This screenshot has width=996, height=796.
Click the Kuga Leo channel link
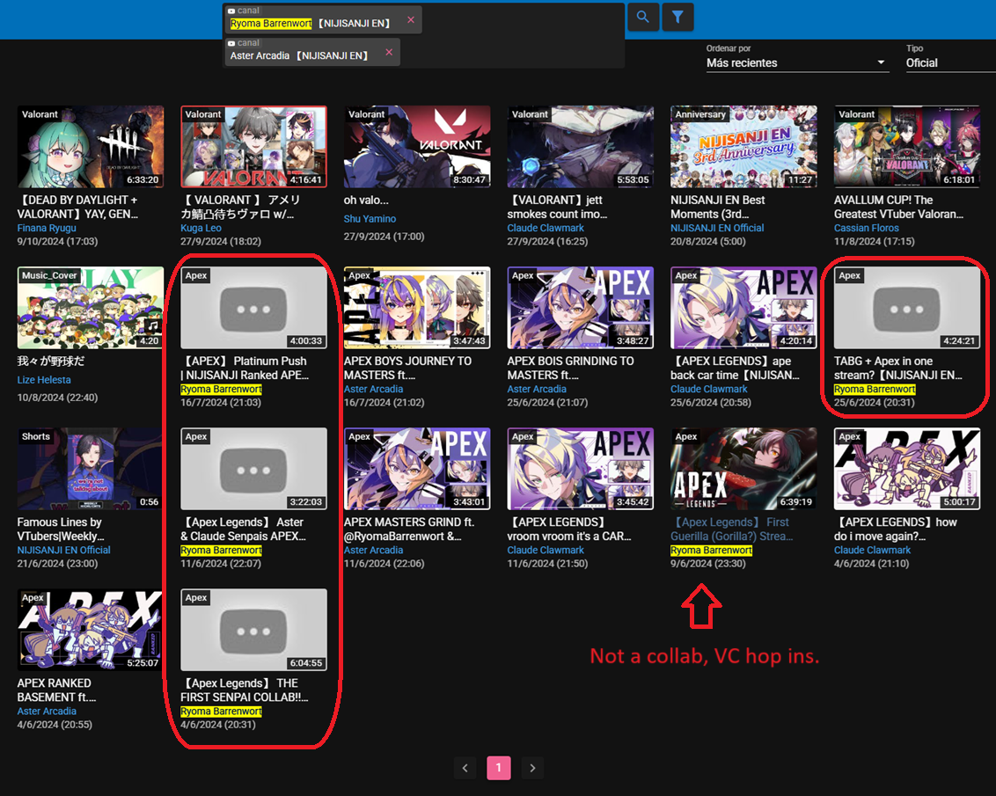(x=201, y=228)
